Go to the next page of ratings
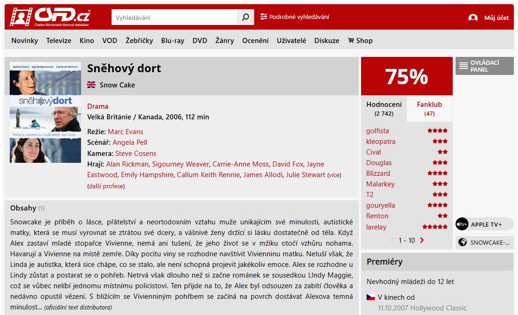This screenshot has width=518, height=315. pyautogui.click(x=422, y=240)
